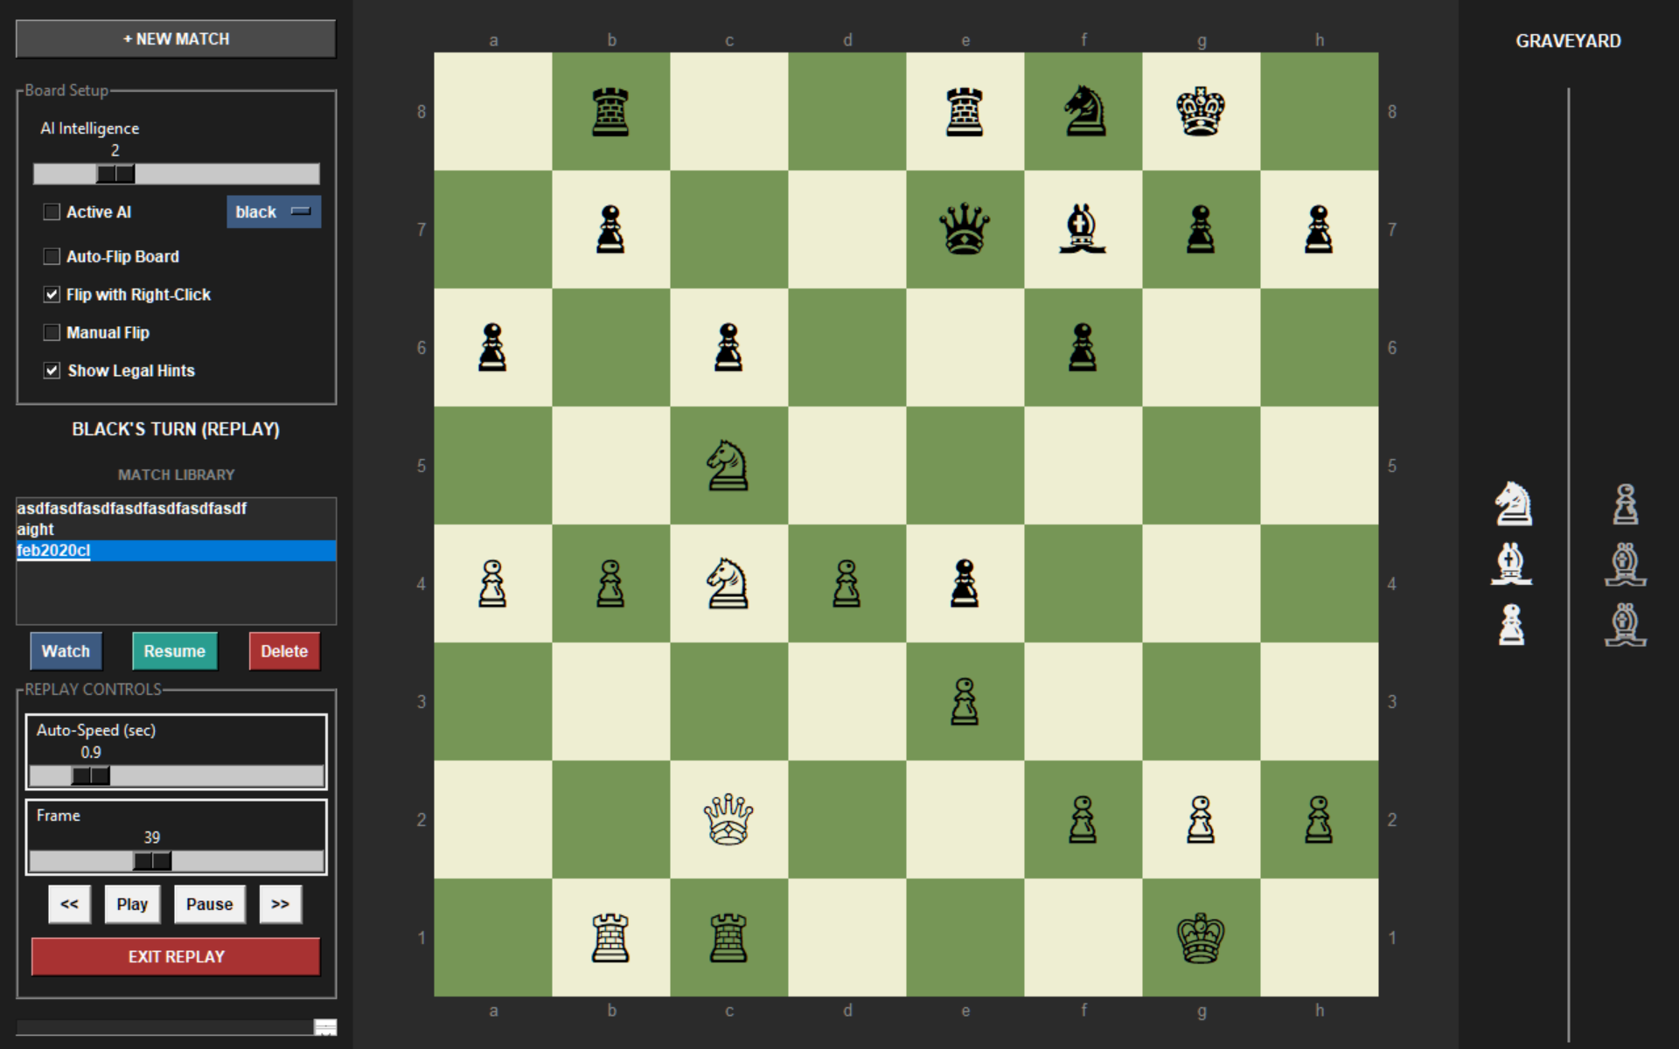Viewport: 1679px width, 1049px height.
Task: Step replay forward with >> button
Action: pos(280,904)
